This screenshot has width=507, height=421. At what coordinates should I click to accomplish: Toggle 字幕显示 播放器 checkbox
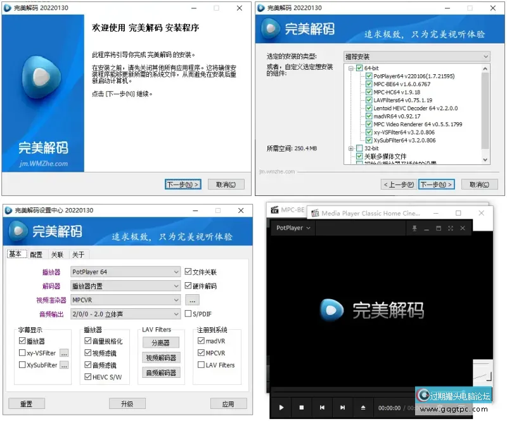(x=22, y=340)
